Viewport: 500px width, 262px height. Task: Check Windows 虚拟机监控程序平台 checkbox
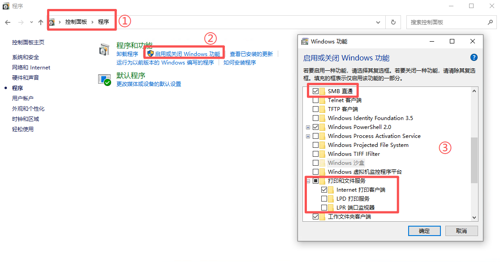[x=316, y=172]
